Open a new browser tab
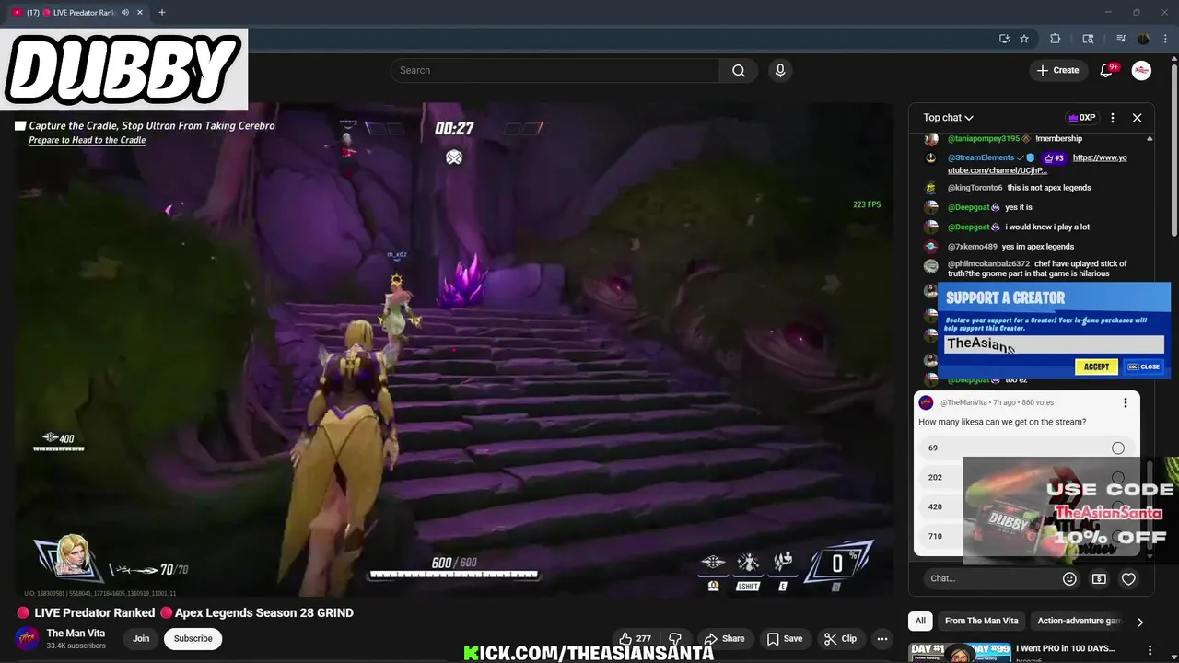This screenshot has height=663, width=1179. [161, 12]
